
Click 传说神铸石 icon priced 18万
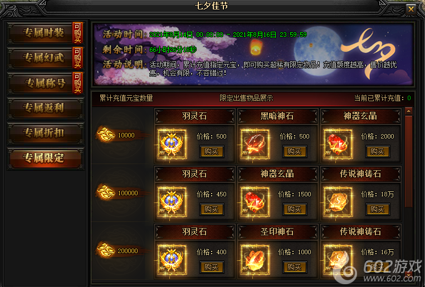click(338, 202)
